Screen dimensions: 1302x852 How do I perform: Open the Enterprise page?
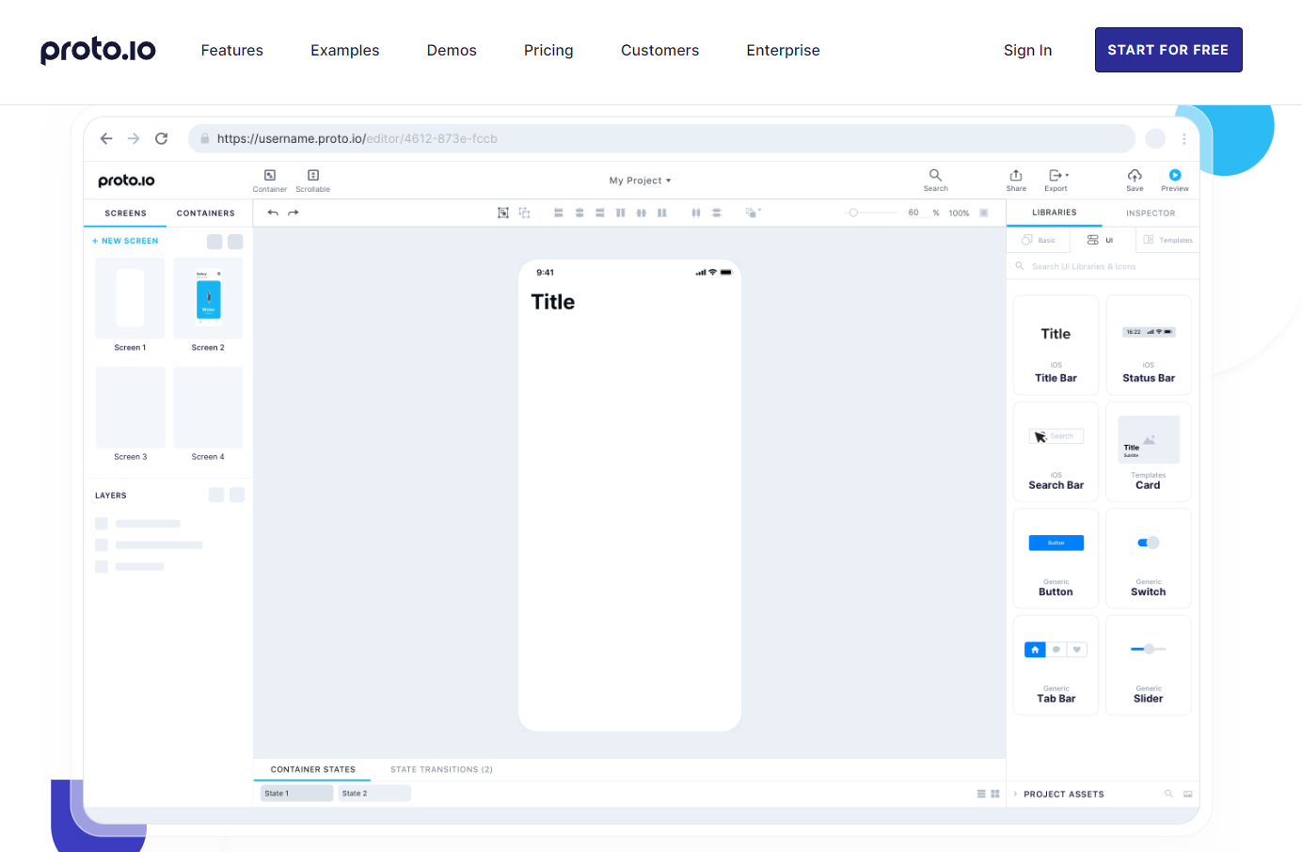pos(783,50)
